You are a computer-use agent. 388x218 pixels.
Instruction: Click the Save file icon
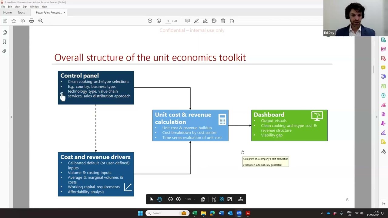point(5,21)
